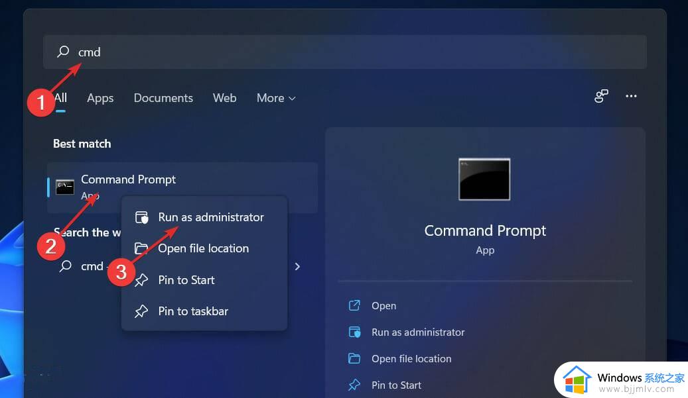This screenshot has width=688, height=398.
Task: Select the Web filter tab
Action: [x=224, y=98]
